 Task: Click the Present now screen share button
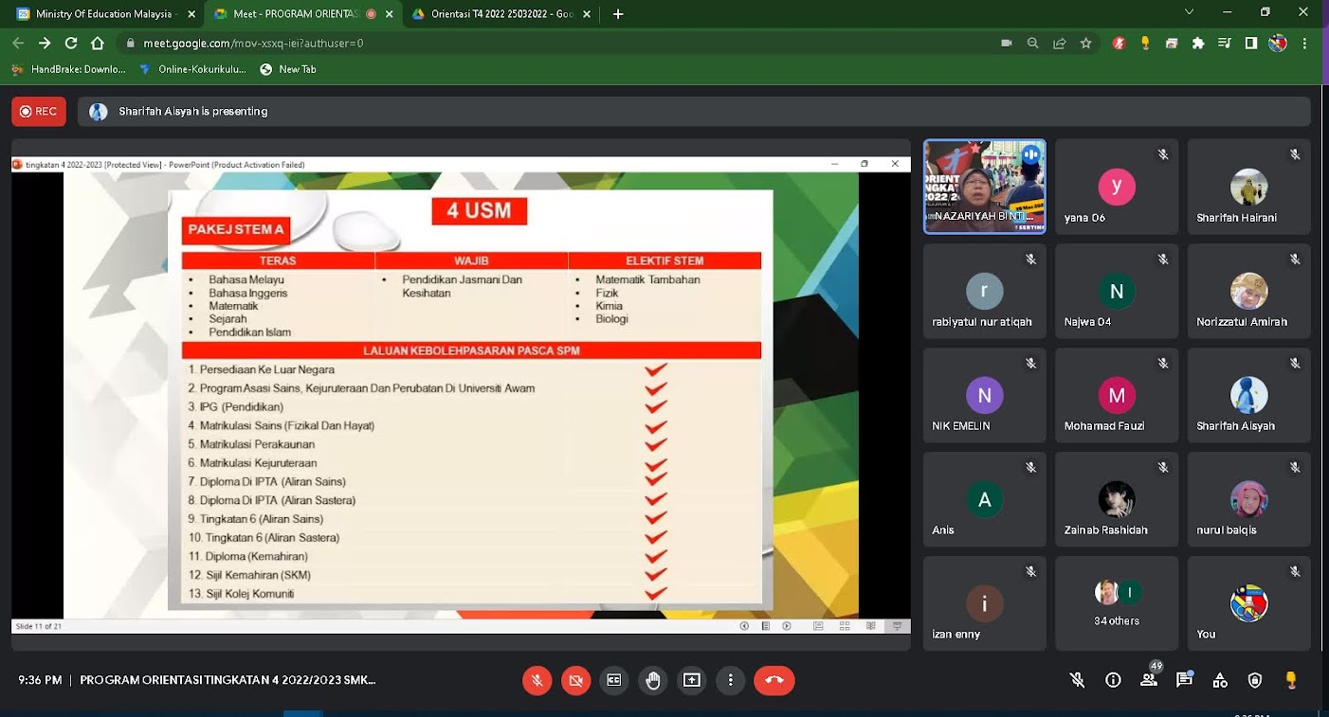pos(692,680)
